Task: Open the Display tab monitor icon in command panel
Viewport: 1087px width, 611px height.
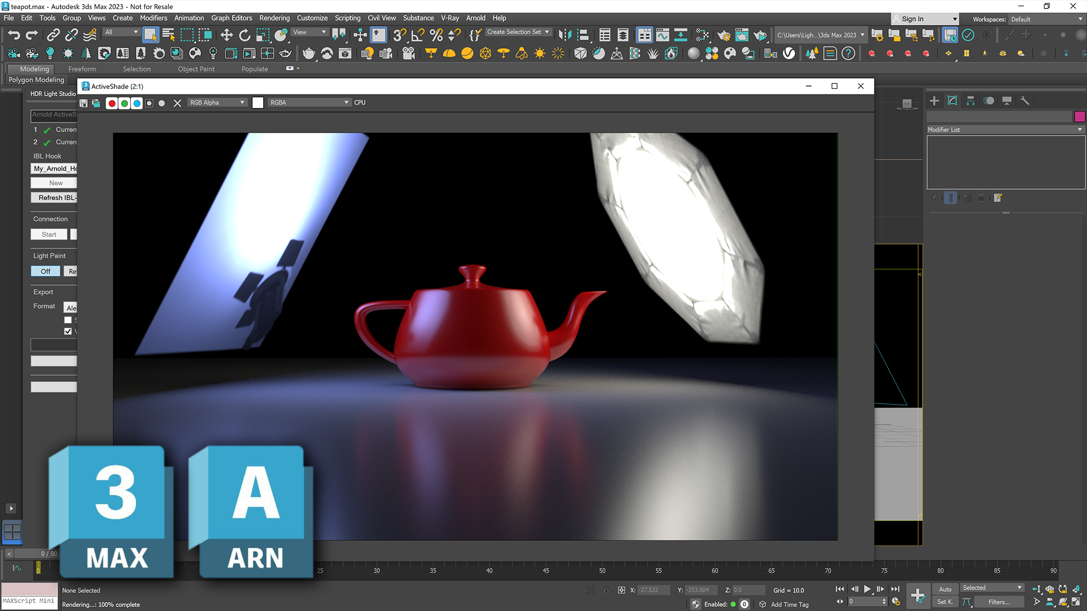Action: coord(1007,101)
